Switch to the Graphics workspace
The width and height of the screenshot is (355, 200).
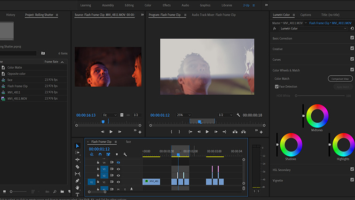(x=205, y=5)
